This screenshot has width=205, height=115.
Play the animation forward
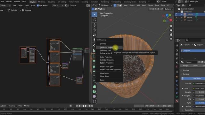pos(86,106)
